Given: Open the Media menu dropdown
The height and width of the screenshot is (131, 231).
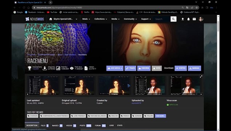Looking at the screenshot, I should coord(115,19).
